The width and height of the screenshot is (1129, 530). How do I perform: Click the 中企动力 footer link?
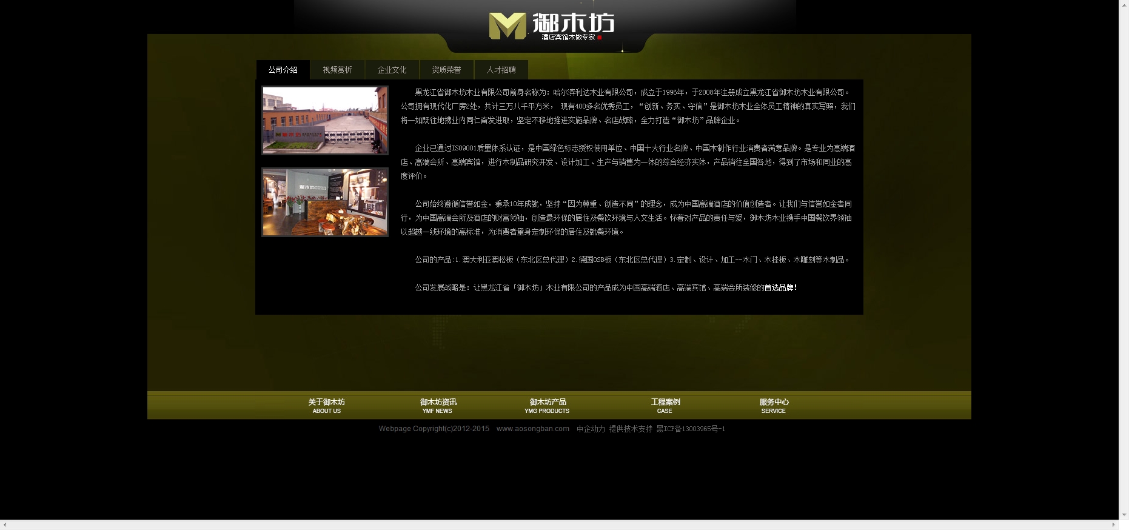pyautogui.click(x=591, y=429)
